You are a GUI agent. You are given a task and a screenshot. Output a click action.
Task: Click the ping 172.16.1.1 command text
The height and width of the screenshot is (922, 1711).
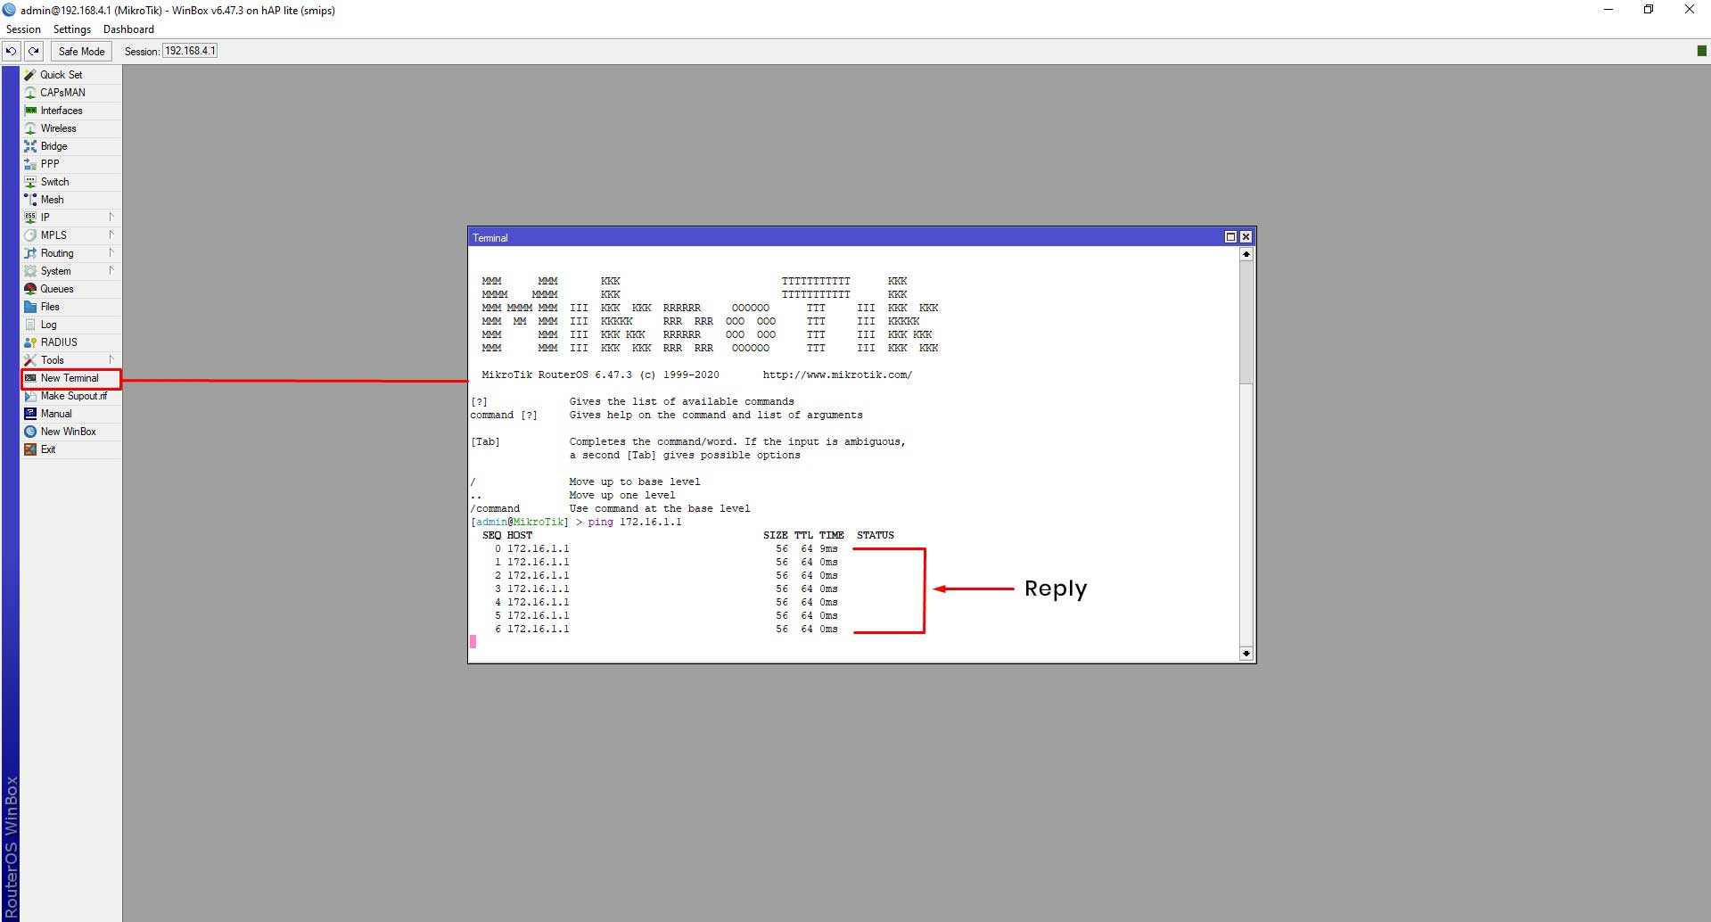[635, 523]
